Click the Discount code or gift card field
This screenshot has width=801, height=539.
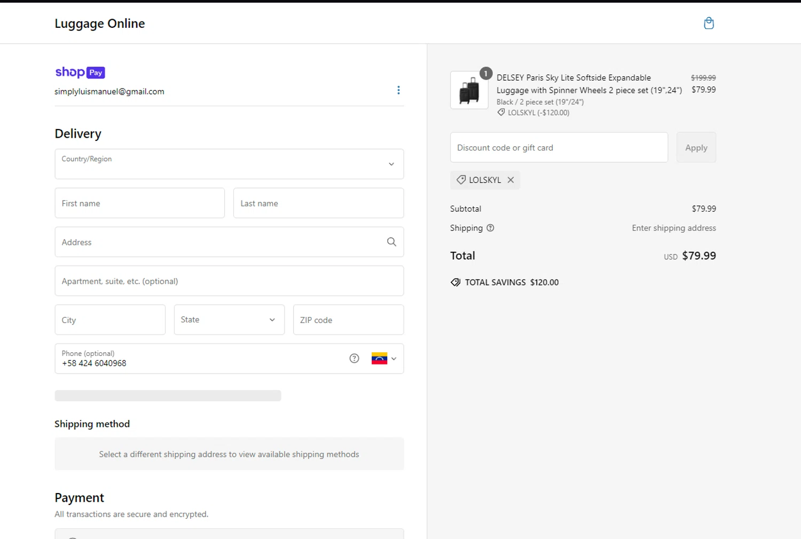(x=559, y=147)
